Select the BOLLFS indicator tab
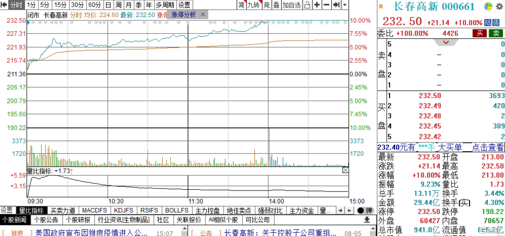Viewport: 505px width, 236px height. click(x=177, y=210)
